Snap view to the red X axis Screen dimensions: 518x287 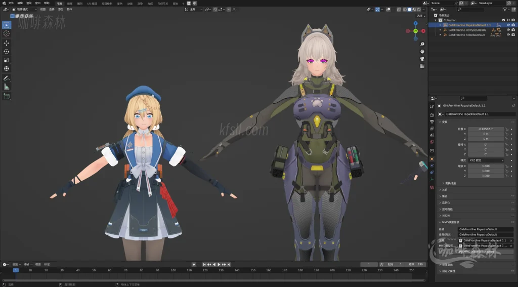click(423, 31)
